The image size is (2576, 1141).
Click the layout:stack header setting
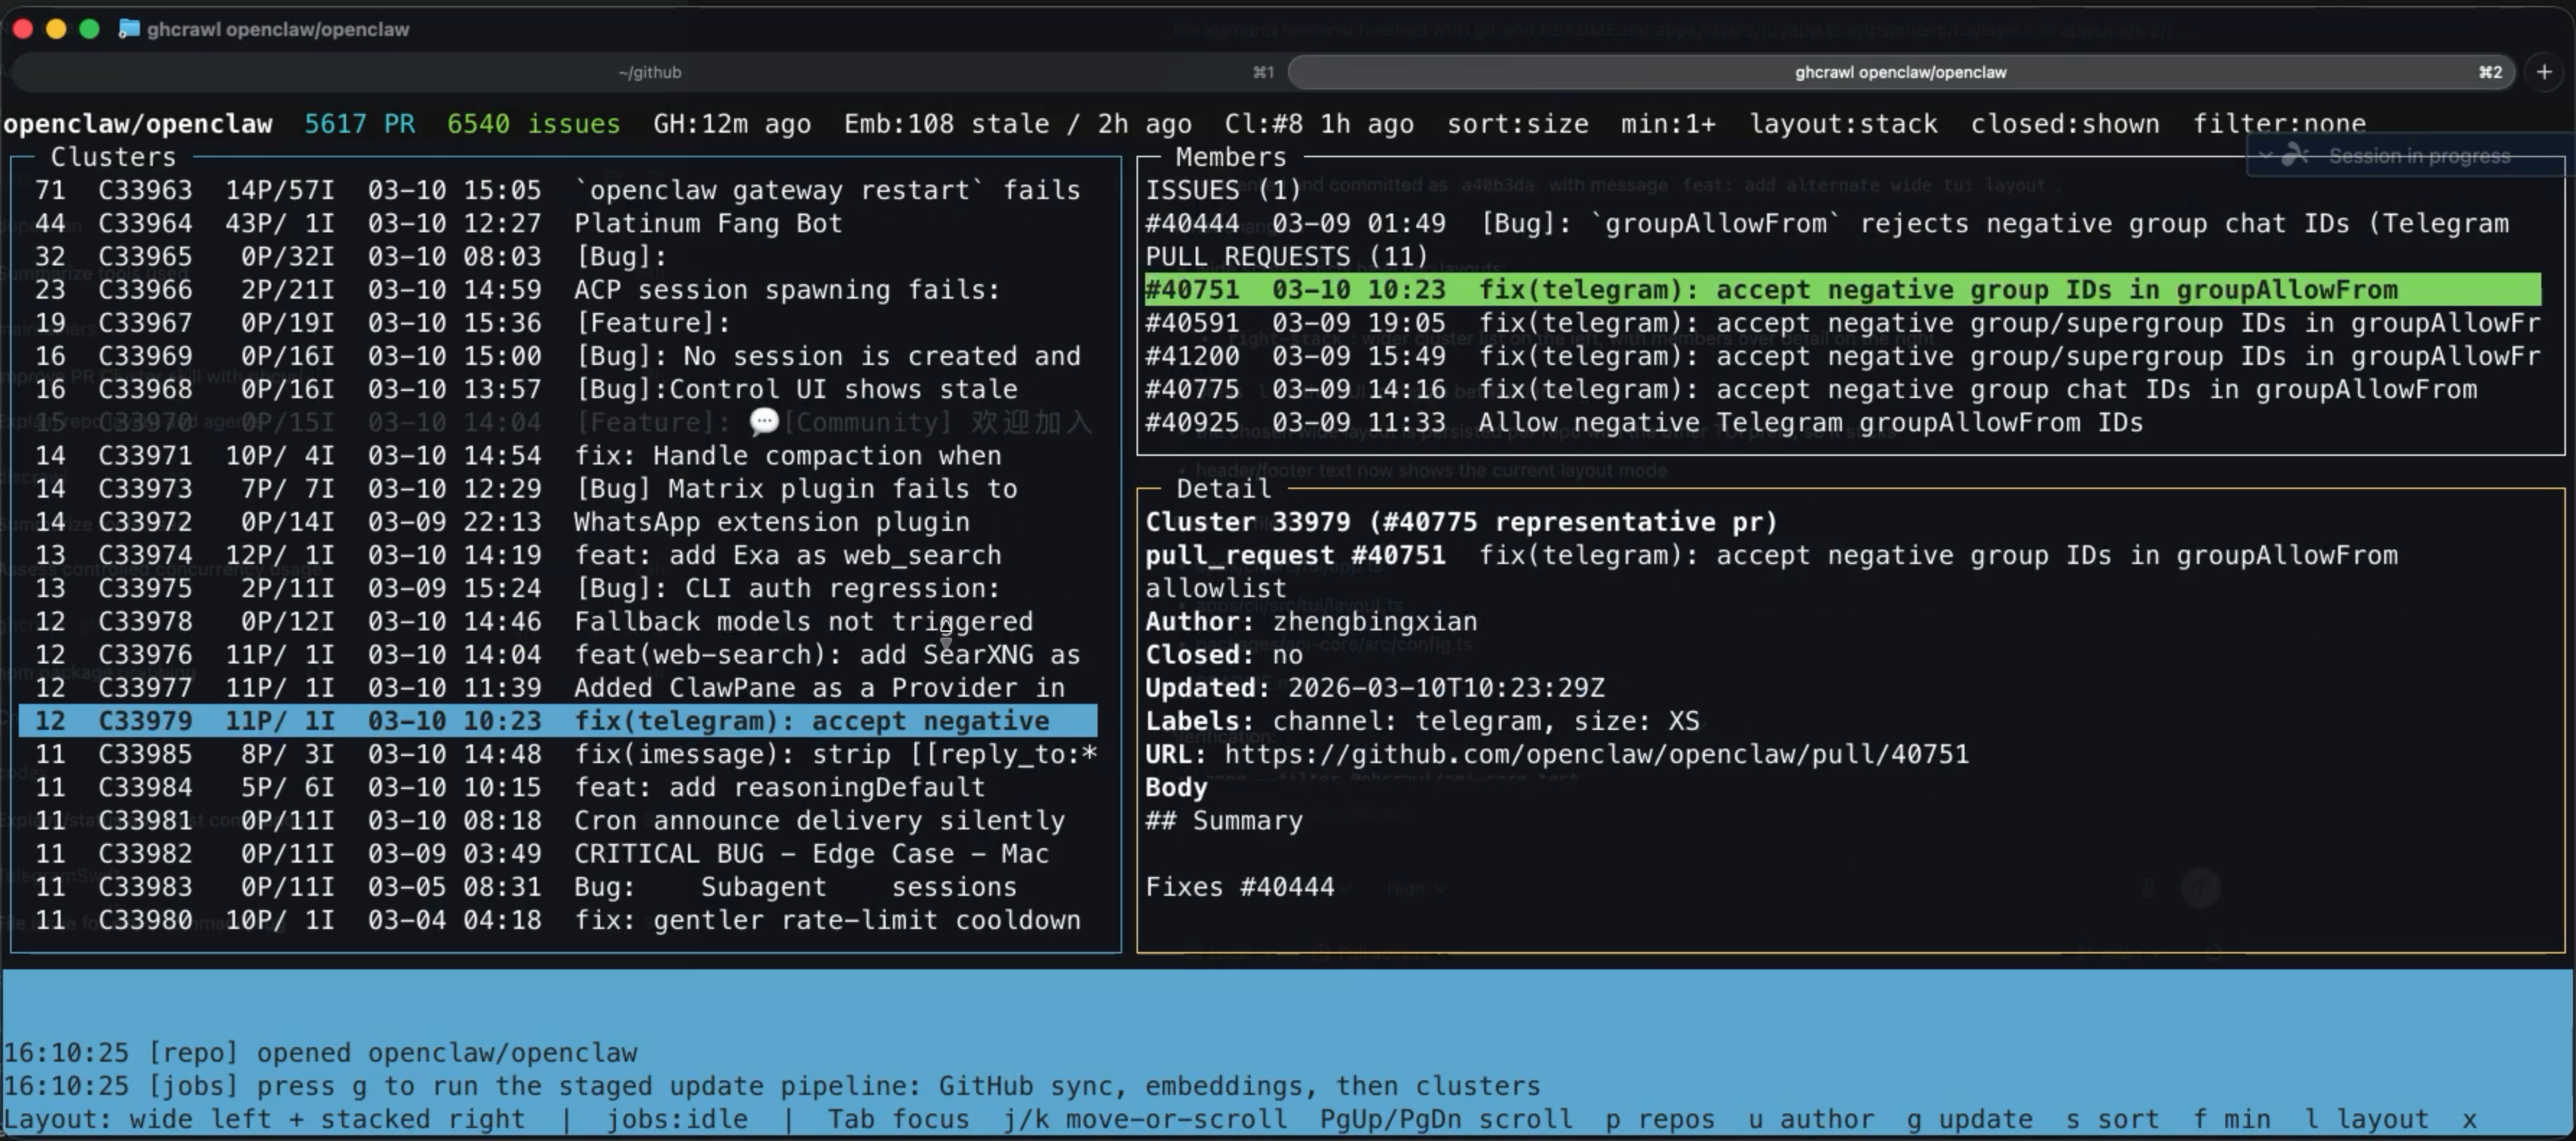click(1843, 124)
